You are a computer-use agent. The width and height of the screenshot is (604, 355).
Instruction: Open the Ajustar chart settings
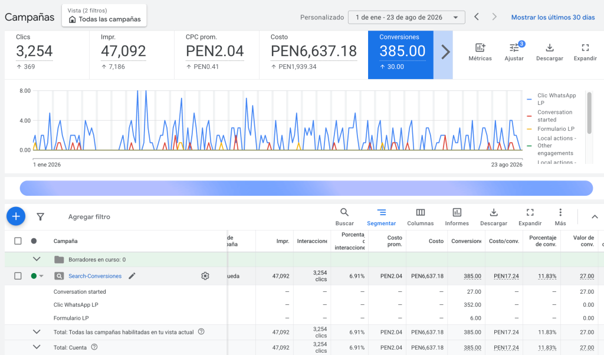[x=514, y=52]
